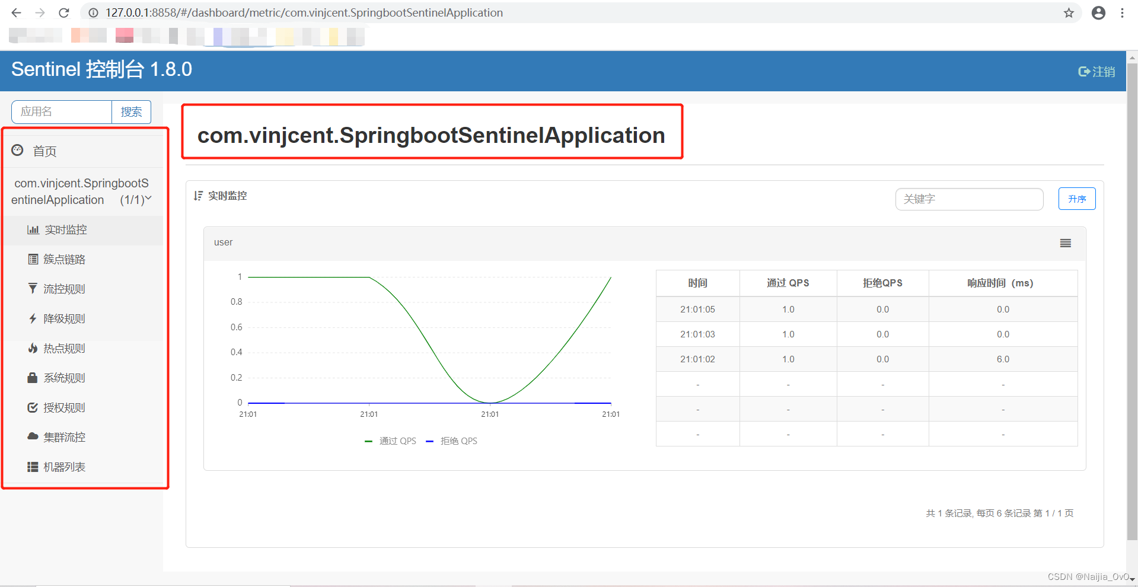Open 机器列表 menu item
The width and height of the screenshot is (1138, 587).
(84, 467)
